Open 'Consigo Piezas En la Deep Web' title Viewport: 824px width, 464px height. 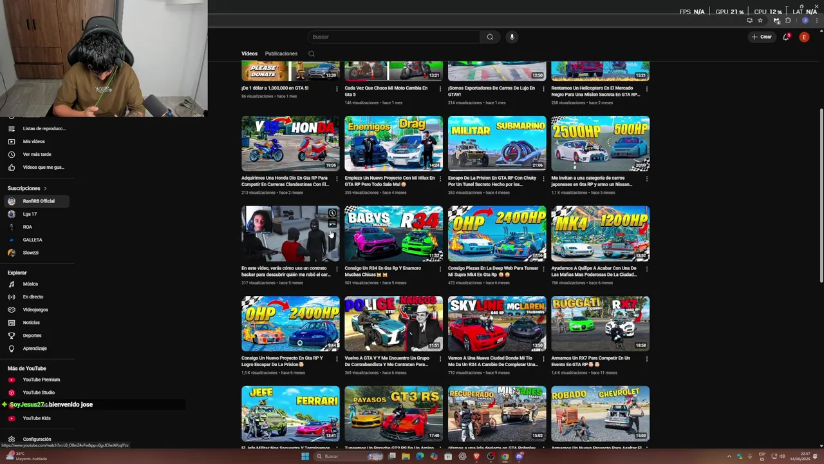[x=493, y=271]
